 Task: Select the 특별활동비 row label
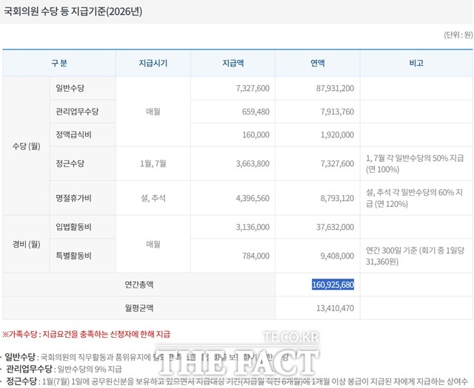73,256
